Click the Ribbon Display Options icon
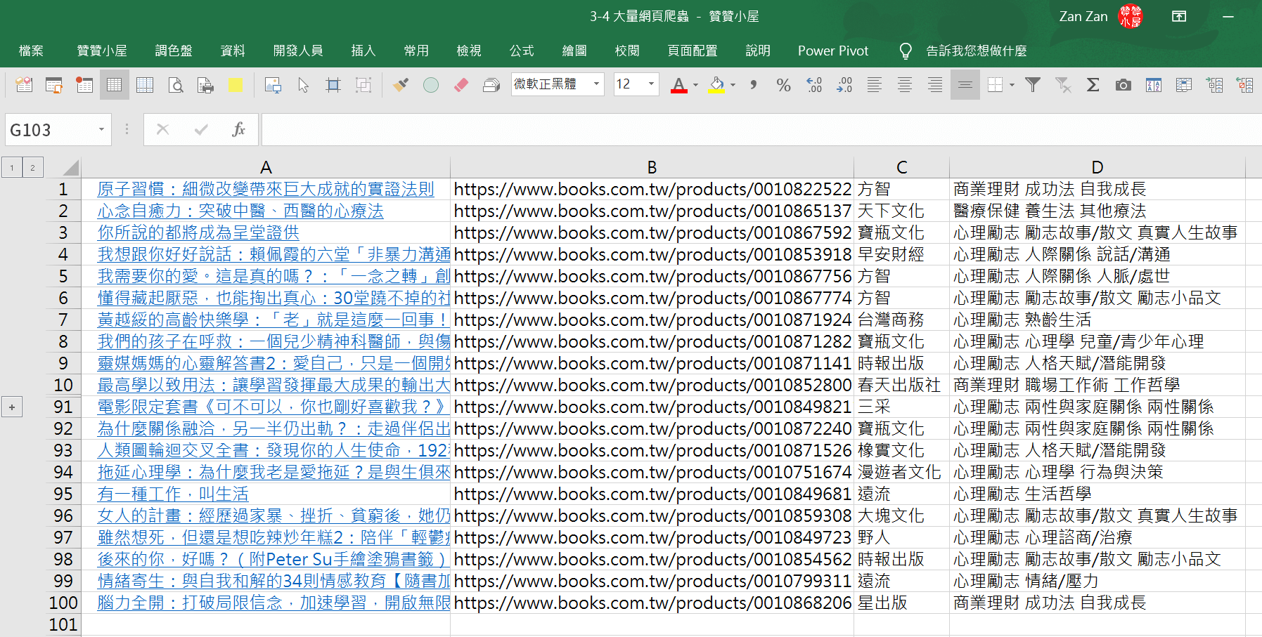The image size is (1262, 637). (x=1179, y=16)
